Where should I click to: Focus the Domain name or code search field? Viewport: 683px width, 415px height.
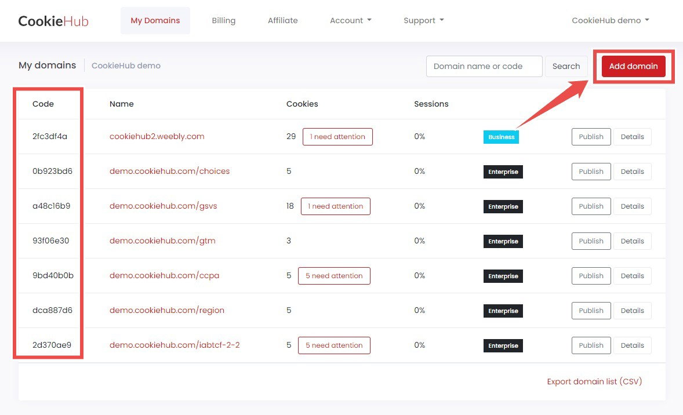click(x=484, y=66)
